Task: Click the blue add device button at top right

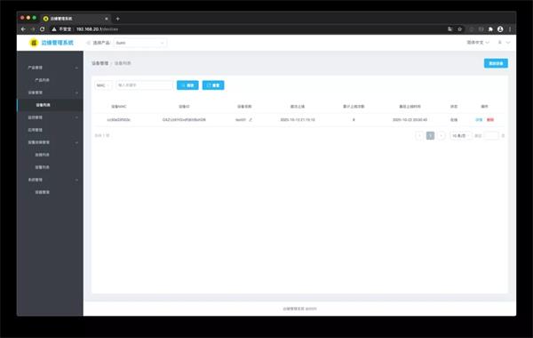Action: click(496, 63)
